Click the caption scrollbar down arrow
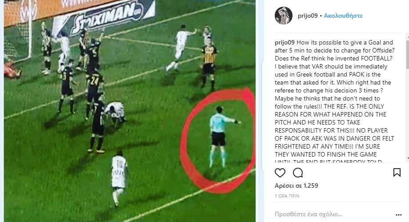The height and width of the screenshot is (222, 409). click(407, 158)
